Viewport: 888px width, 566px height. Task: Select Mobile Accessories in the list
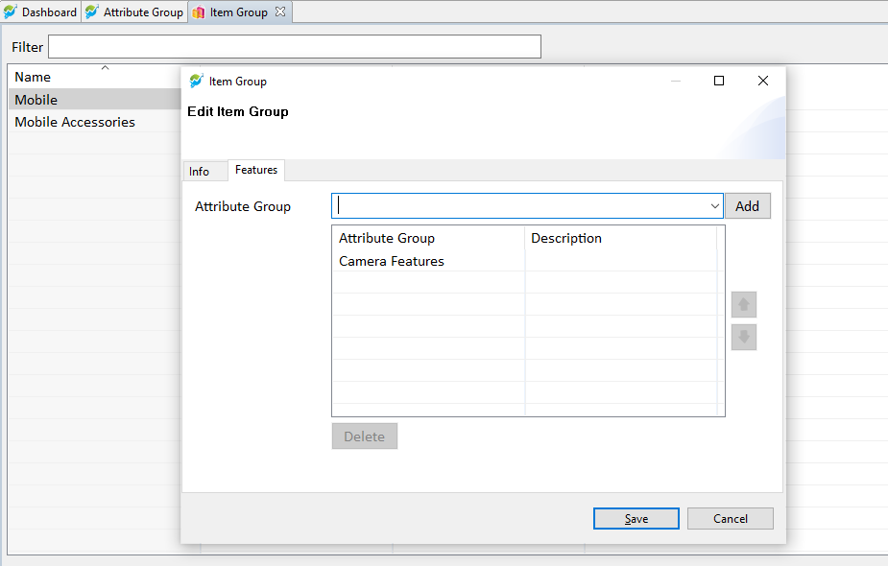(x=75, y=122)
